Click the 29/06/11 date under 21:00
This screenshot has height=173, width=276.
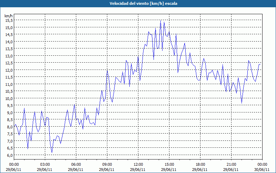point(231,170)
